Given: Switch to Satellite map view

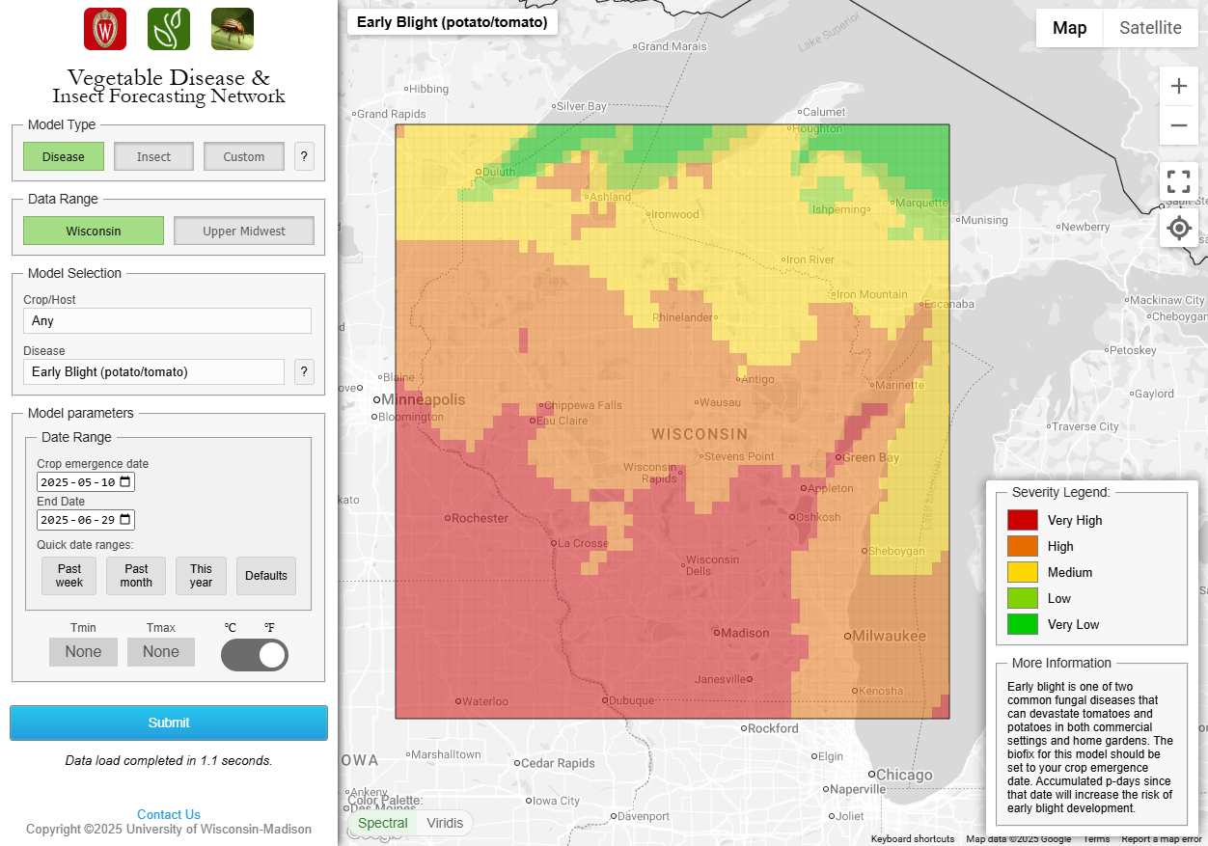Looking at the screenshot, I should [1150, 28].
